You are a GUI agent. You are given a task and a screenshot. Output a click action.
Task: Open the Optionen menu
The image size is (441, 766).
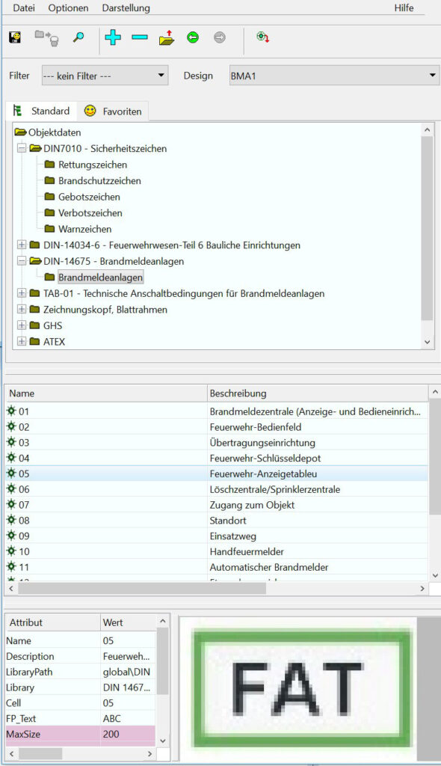68,7
